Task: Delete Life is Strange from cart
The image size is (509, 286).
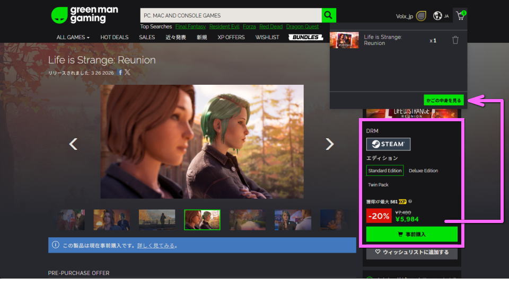Action: click(455, 40)
